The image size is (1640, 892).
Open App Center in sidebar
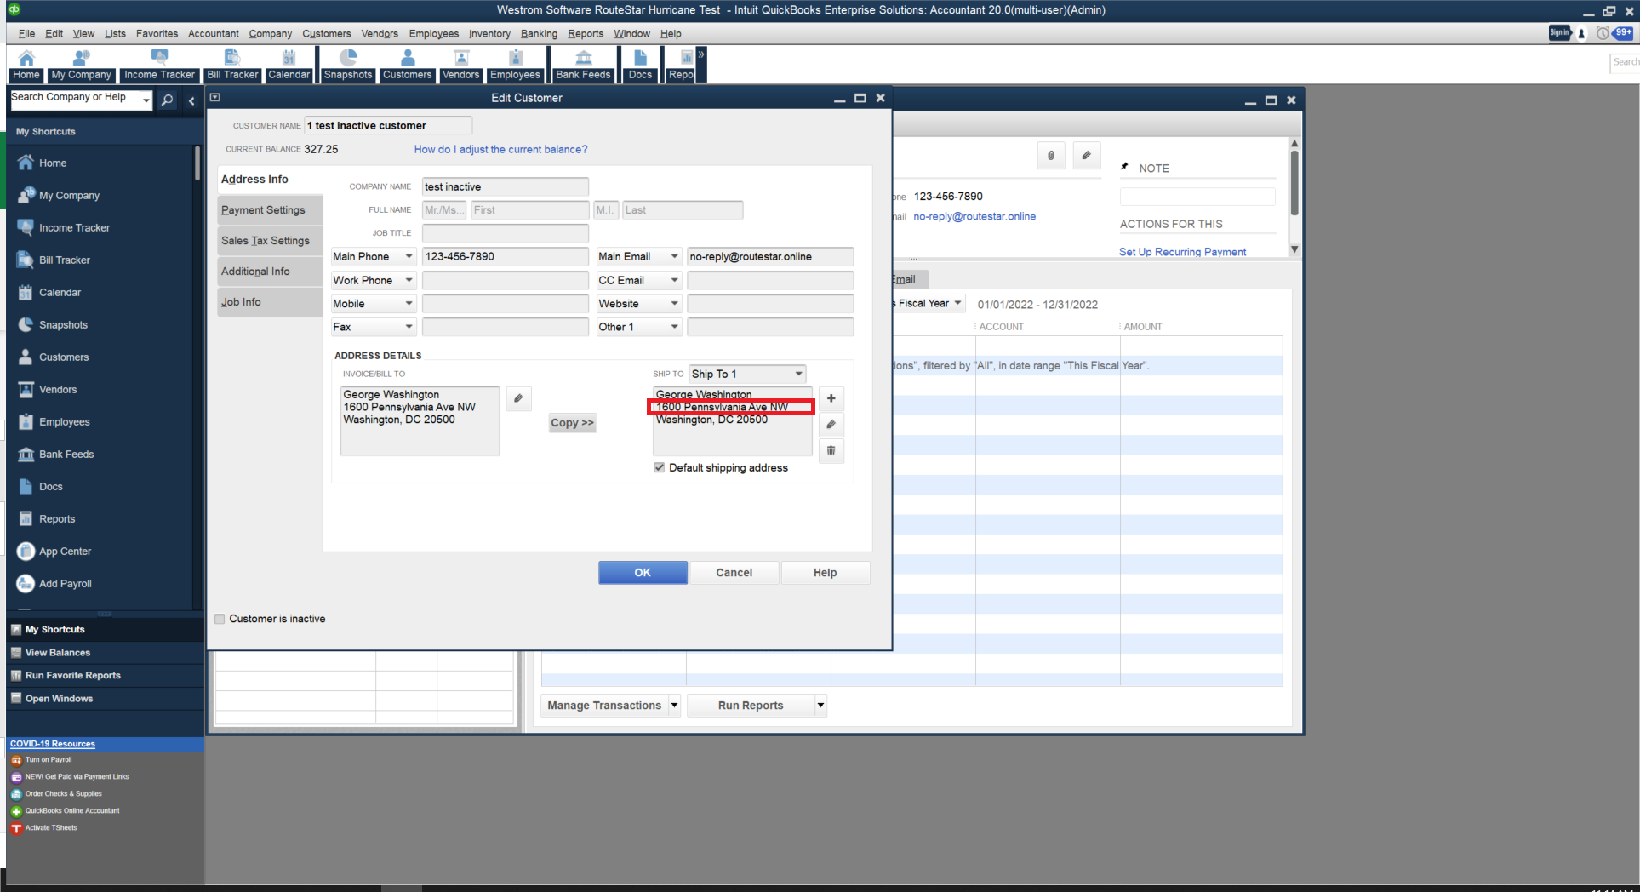click(x=65, y=552)
